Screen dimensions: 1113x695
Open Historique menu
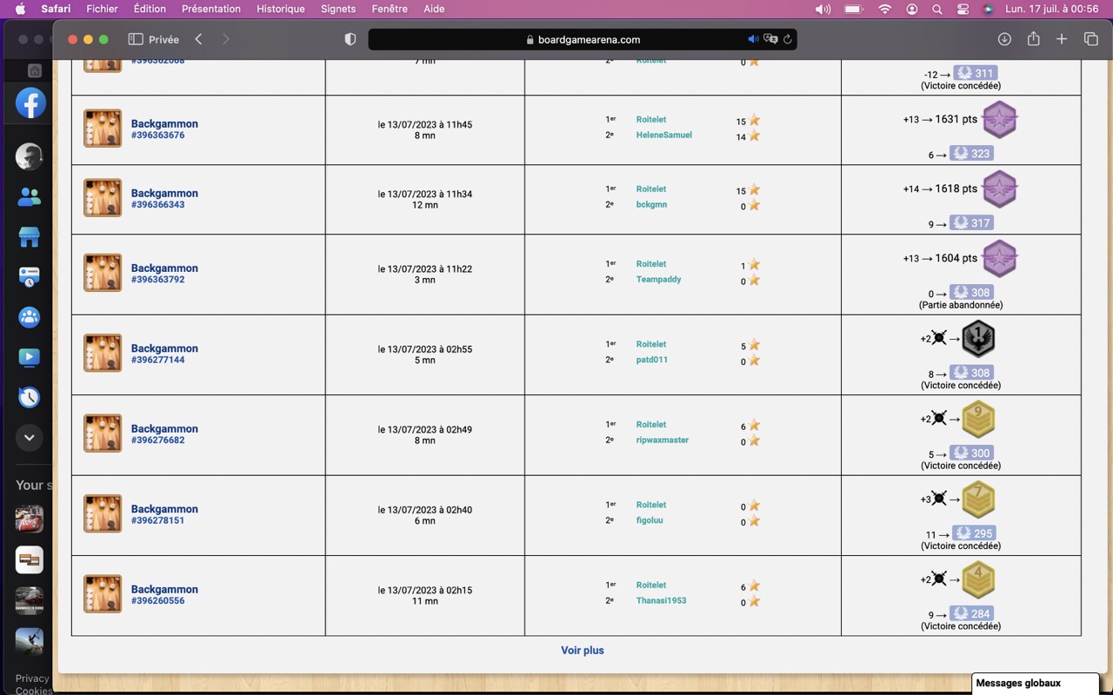click(x=281, y=9)
